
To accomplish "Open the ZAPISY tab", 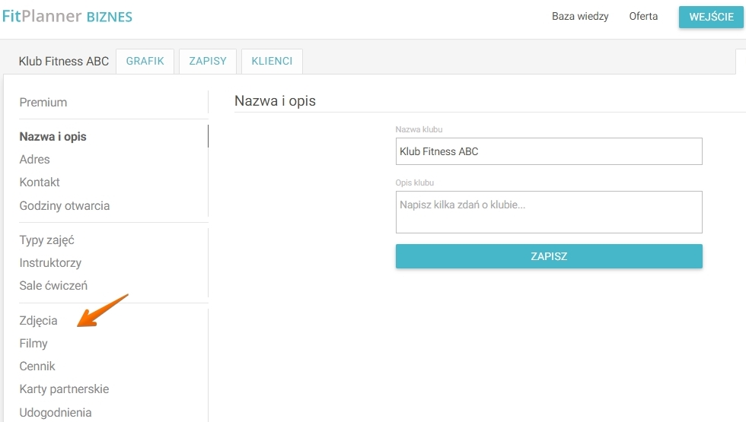I will pyautogui.click(x=208, y=62).
